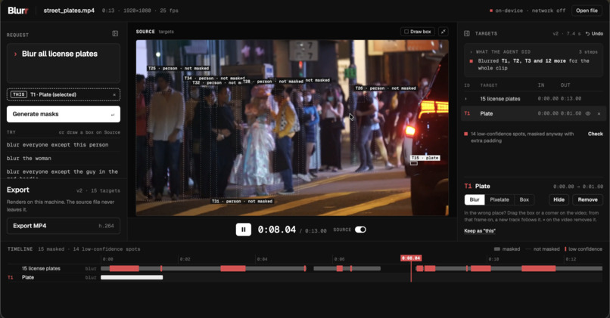Image resolution: width=610 pixels, height=318 pixels.
Task: Click Undo in Targets header
Action: click(594, 34)
